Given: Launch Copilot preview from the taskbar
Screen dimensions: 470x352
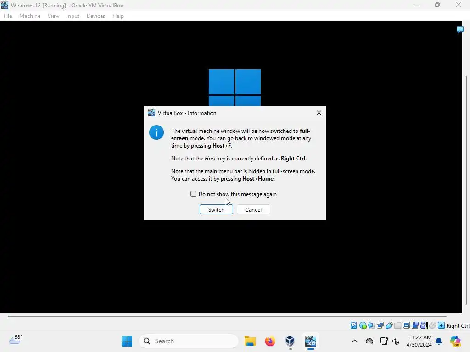Looking at the screenshot, I should point(455,341).
